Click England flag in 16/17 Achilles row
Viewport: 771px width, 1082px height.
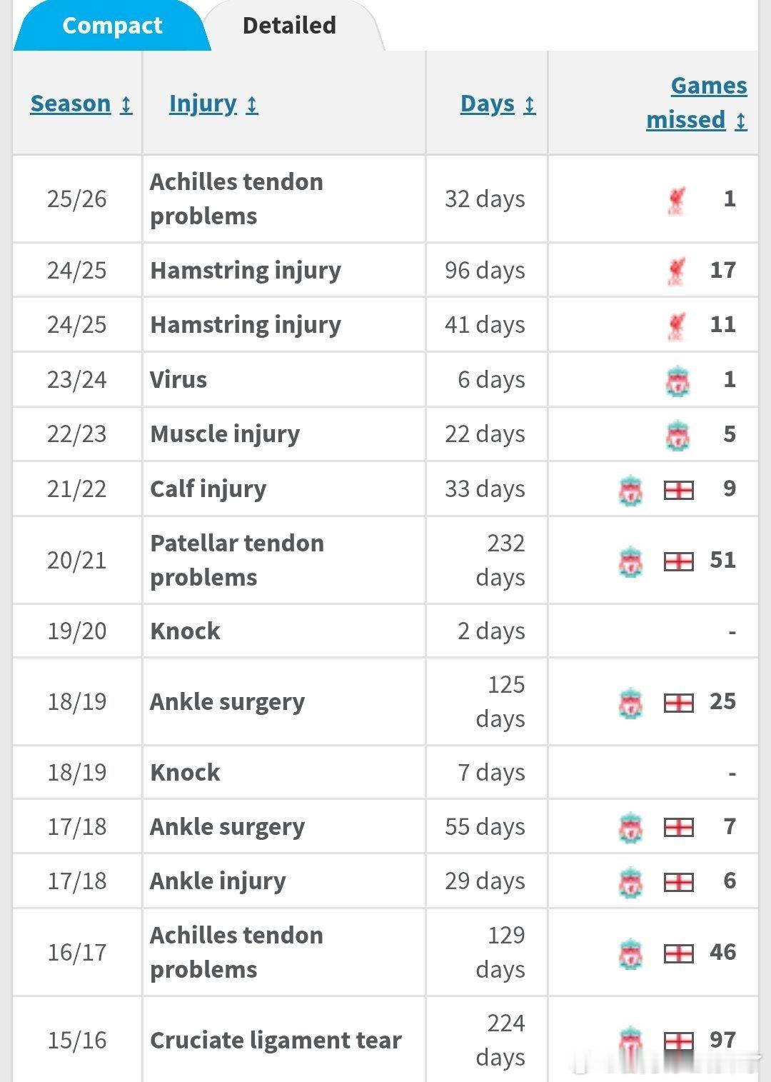(x=679, y=953)
